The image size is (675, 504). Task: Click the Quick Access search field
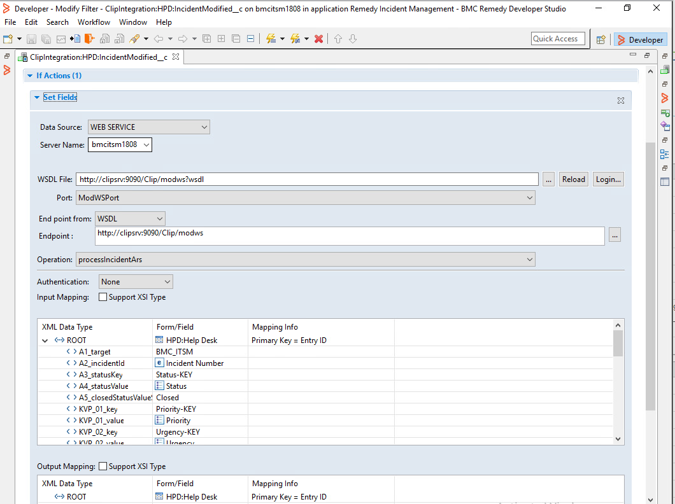(x=558, y=39)
